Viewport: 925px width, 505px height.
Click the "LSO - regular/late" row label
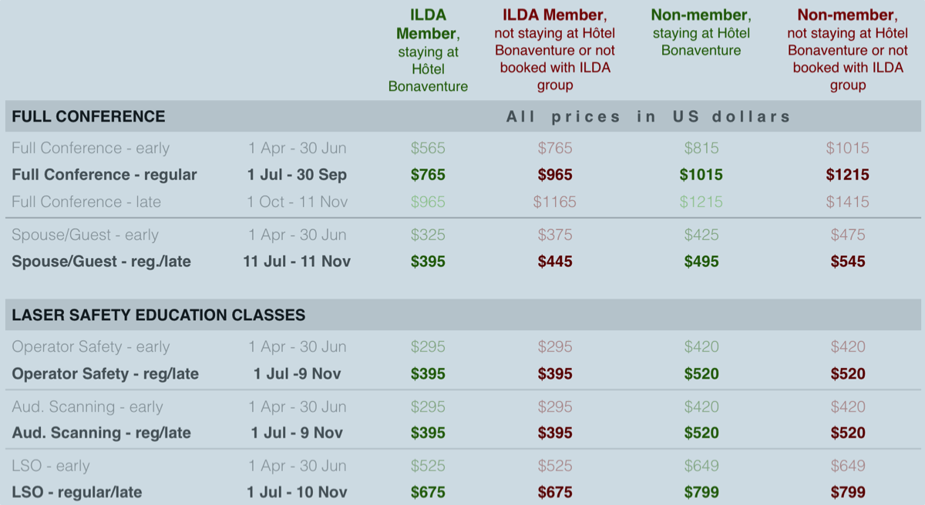pos(77,492)
